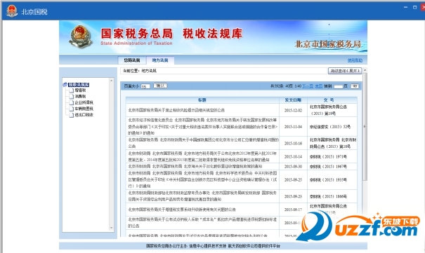The image size is (425, 253).
Task: Jump to the last page via 末页
Action: 319,86
